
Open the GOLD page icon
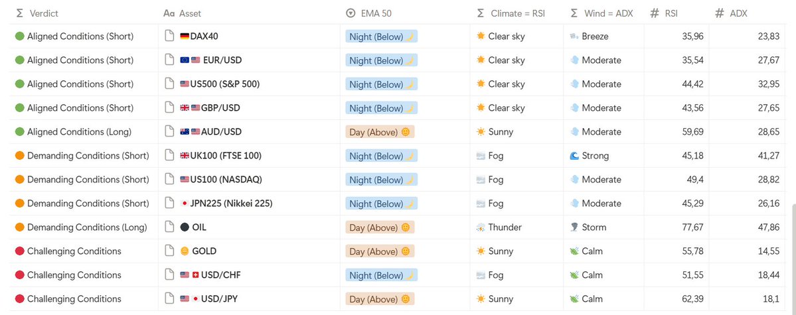tap(169, 251)
